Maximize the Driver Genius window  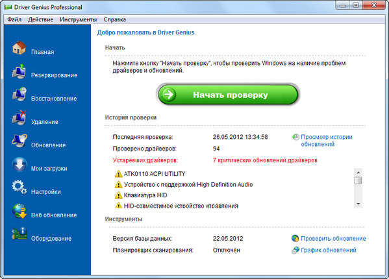click(356, 5)
